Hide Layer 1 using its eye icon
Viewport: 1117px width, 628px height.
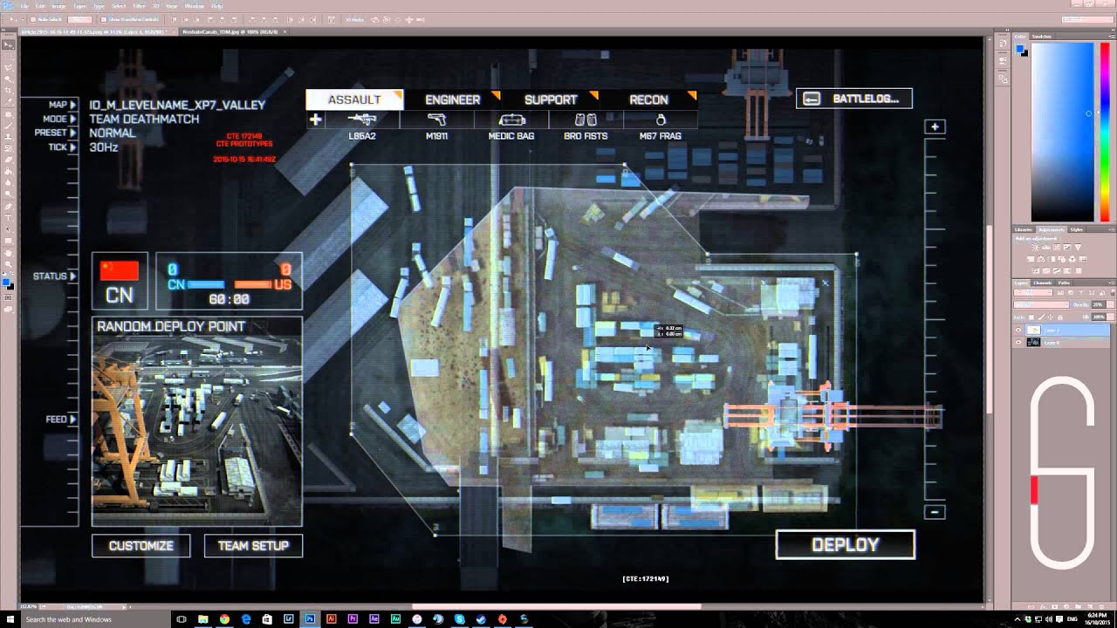coord(1018,330)
